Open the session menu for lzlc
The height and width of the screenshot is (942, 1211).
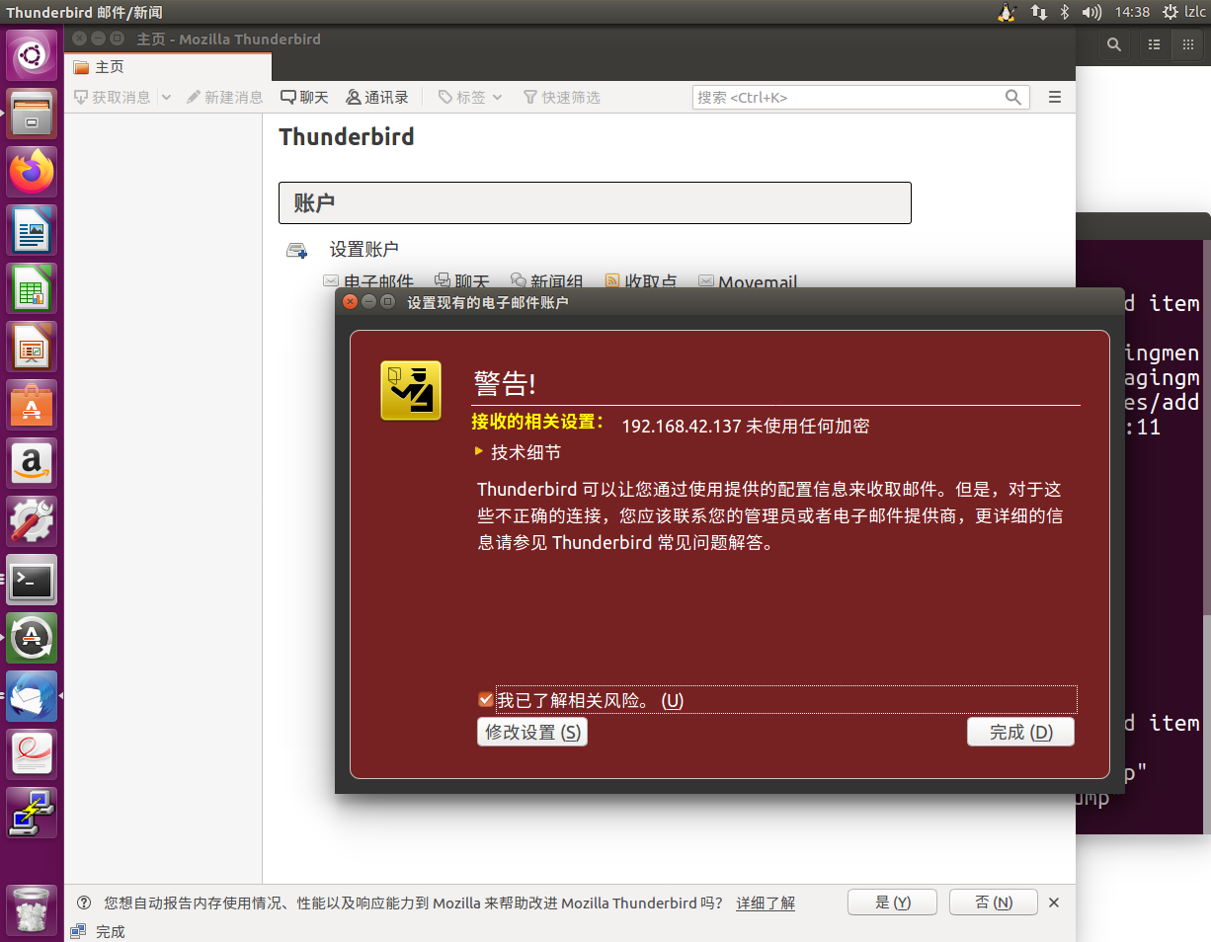tap(1183, 12)
